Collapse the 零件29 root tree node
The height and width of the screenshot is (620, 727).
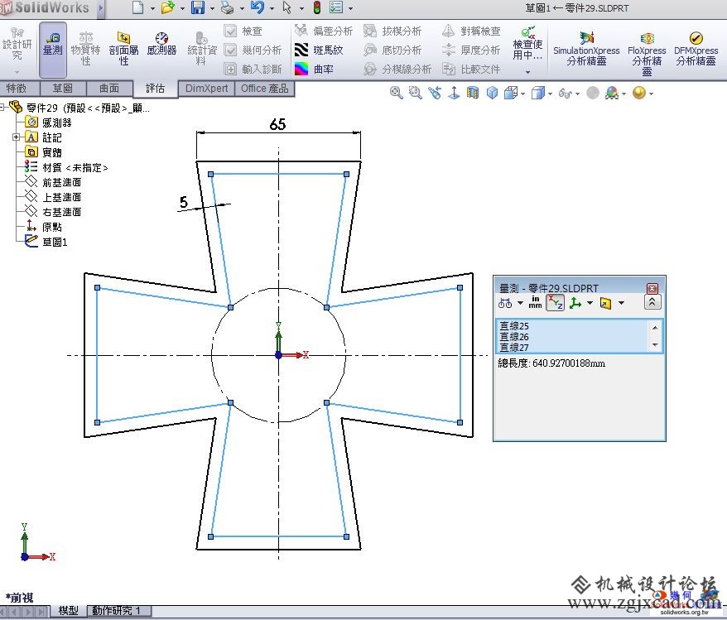[x=2, y=108]
